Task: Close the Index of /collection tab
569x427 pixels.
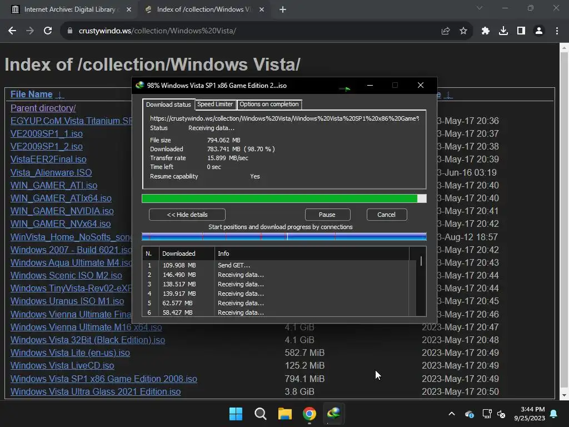Action: pyautogui.click(x=262, y=9)
